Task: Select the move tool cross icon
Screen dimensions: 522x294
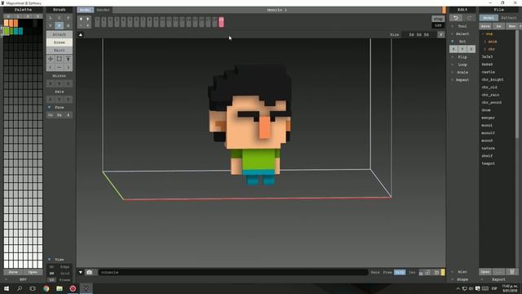Action: coord(51,59)
